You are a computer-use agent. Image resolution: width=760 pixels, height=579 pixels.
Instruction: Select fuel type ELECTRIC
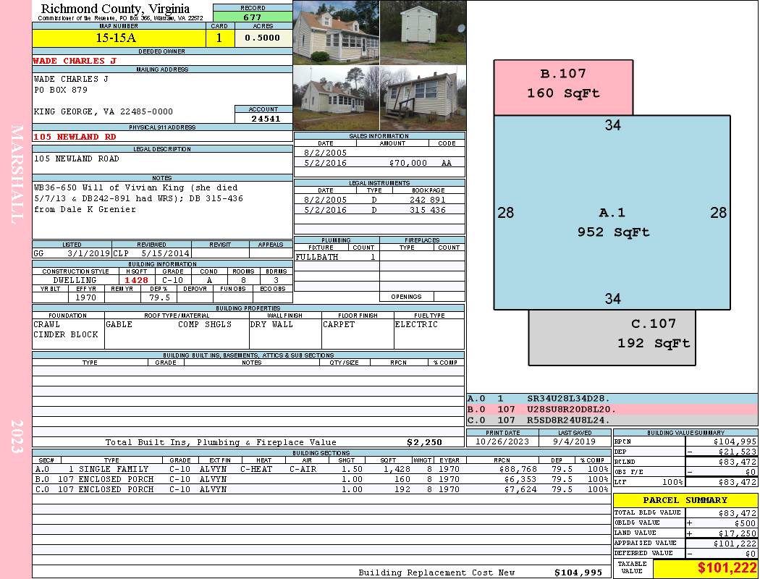coord(416,324)
